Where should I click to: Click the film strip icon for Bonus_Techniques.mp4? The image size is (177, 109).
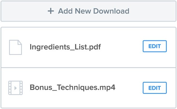(x=16, y=88)
